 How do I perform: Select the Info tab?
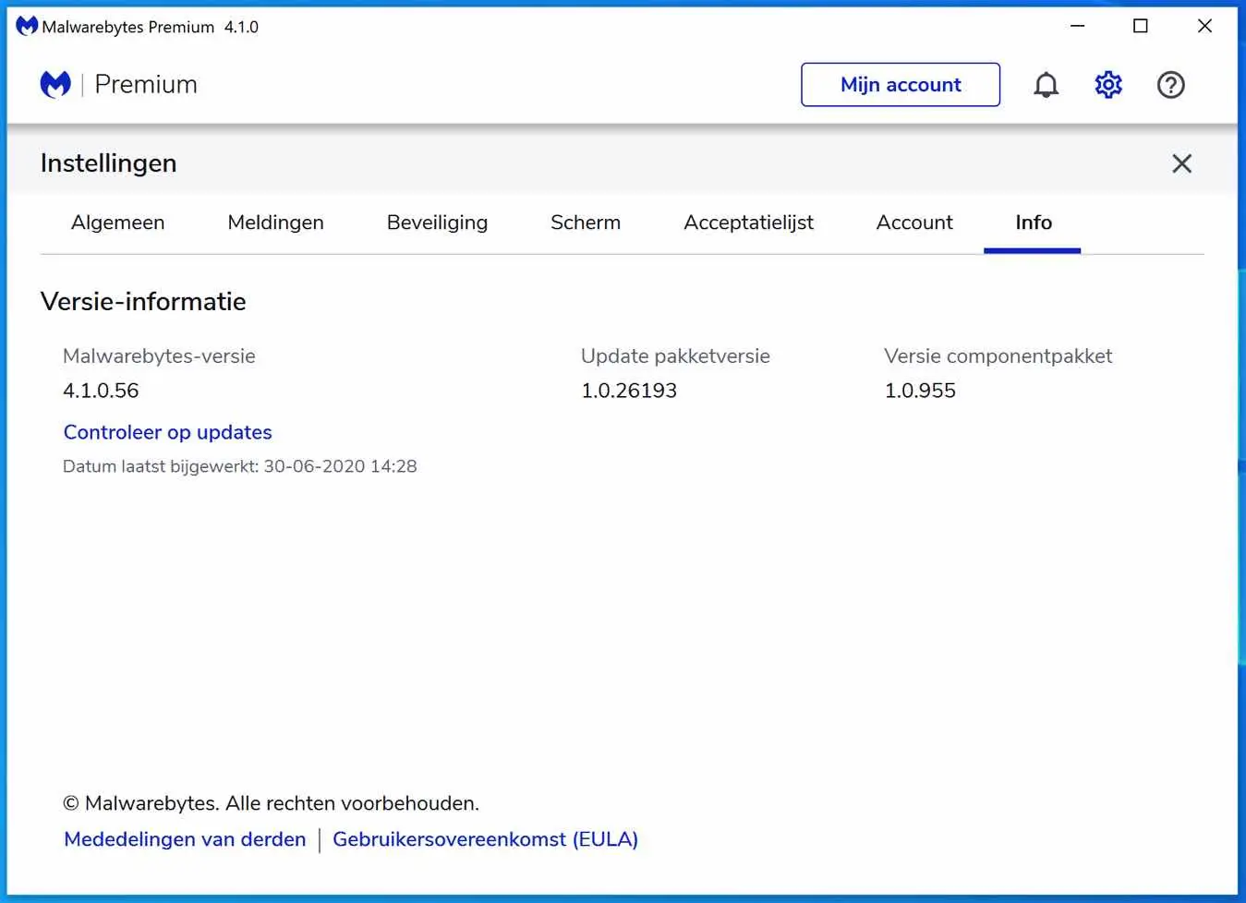[x=1033, y=223]
